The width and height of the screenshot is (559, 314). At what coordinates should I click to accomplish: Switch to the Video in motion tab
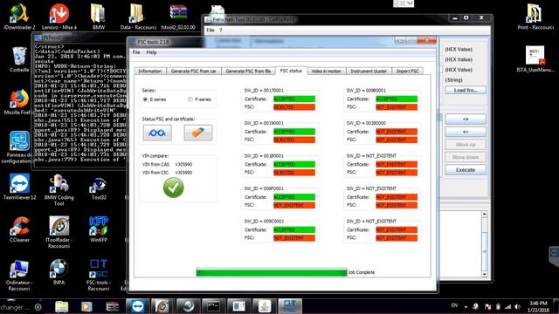[326, 71]
